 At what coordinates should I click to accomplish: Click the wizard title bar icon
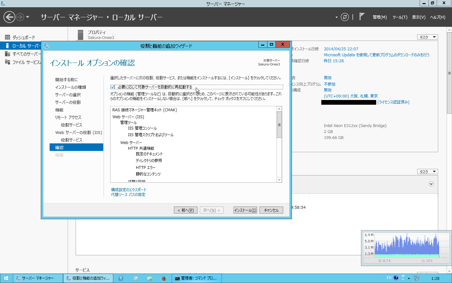tap(46, 46)
